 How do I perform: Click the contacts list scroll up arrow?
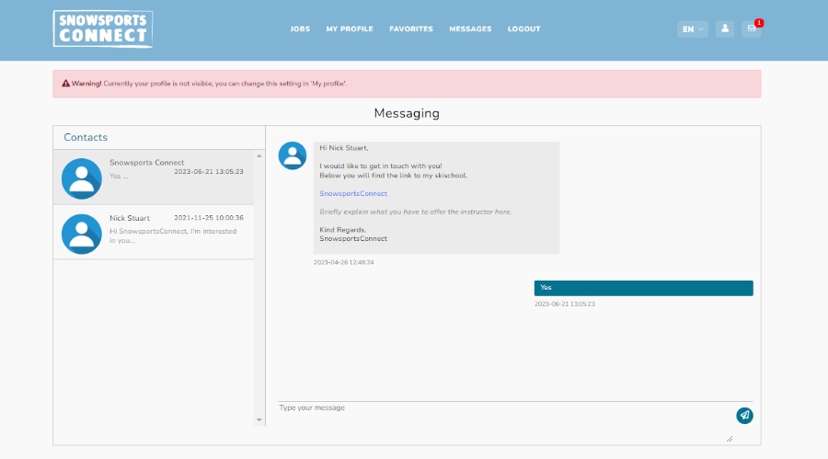[x=259, y=155]
